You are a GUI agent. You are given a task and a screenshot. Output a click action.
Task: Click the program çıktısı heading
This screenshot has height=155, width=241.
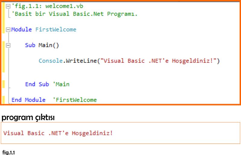pos(28,118)
